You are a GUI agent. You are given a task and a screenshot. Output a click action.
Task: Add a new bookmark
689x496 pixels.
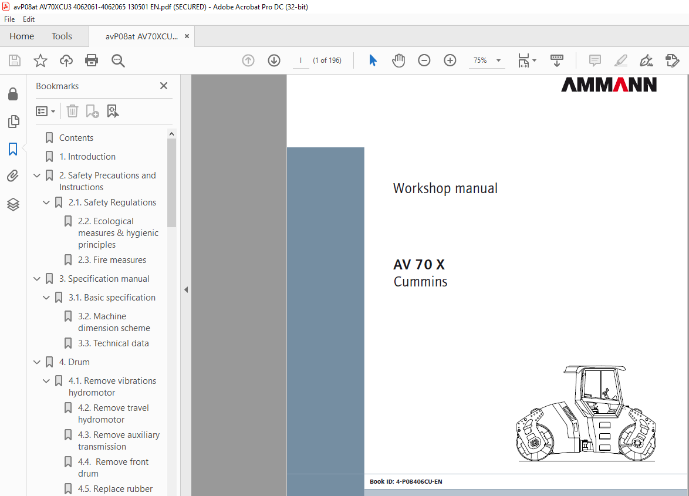[92, 111]
